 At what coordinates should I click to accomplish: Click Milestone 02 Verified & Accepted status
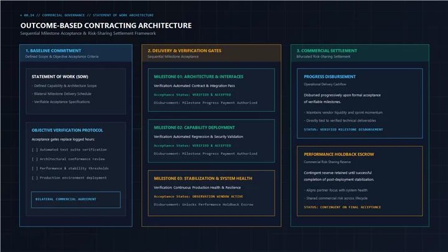[192, 146]
